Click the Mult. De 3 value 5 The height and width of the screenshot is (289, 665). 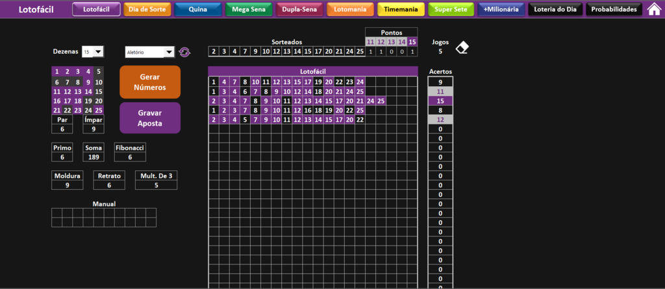pyautogui.click(x=156, y=185)
